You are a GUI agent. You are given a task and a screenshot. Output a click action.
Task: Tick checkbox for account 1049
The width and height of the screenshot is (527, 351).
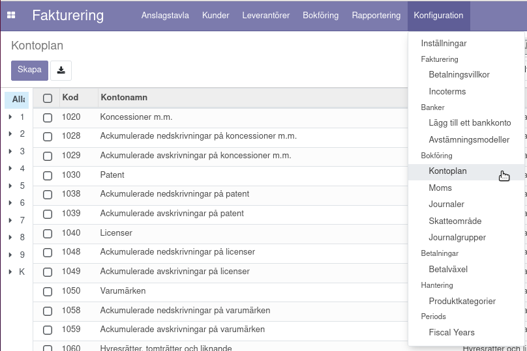[x=48, y=272]
